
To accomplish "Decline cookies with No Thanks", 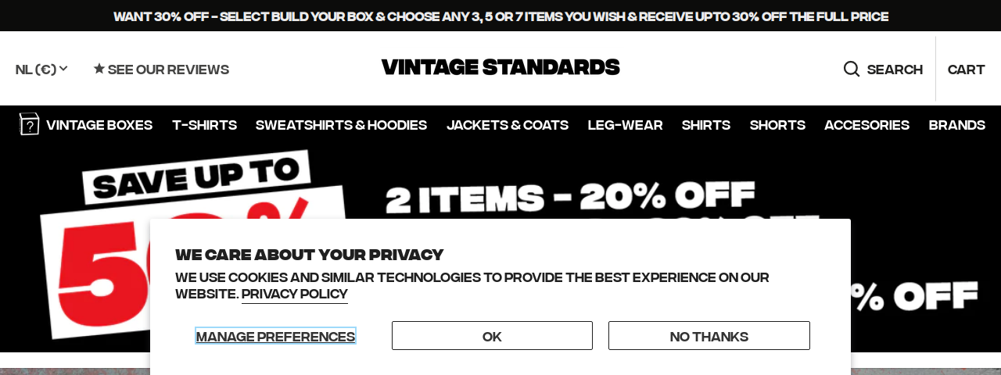I will pos(709,336).
